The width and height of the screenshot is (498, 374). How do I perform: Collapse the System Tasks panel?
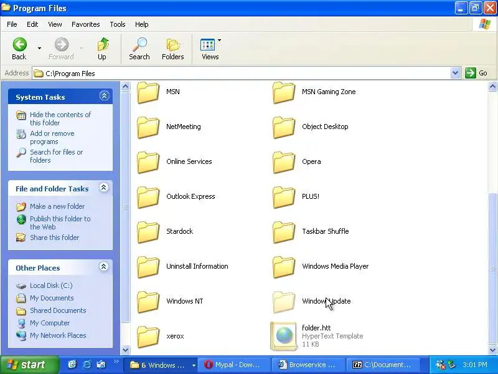pos(104,96)
